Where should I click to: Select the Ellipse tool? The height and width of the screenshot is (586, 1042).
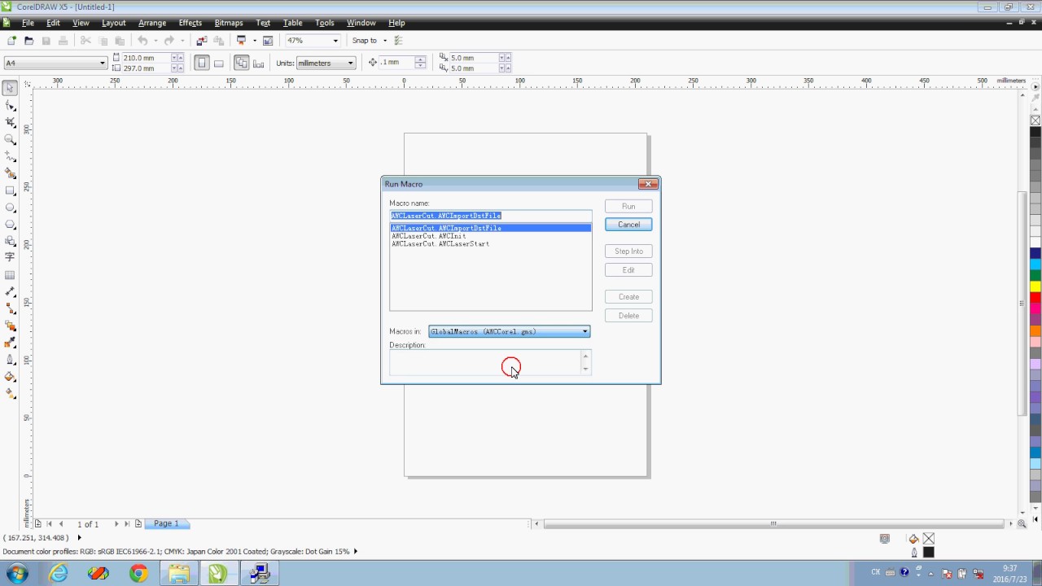click(x=11, y=208)
